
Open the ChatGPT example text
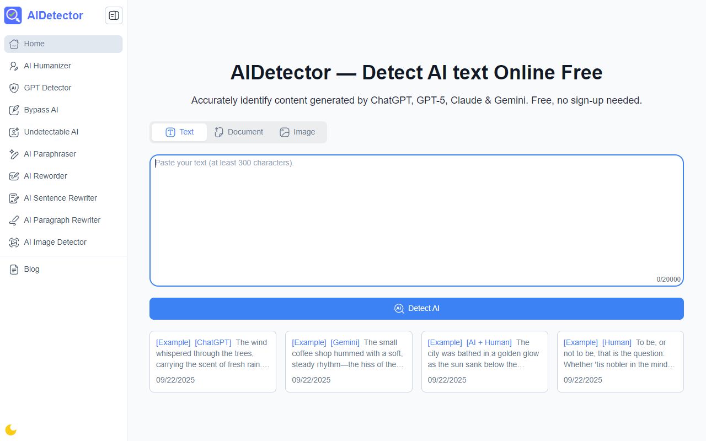pos(212,353)
